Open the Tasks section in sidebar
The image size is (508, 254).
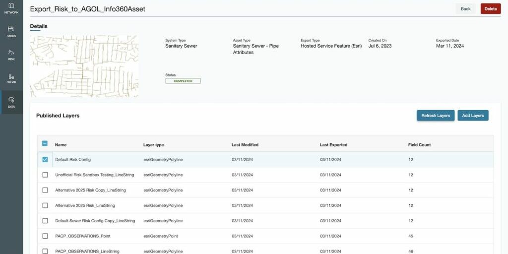tap(11, 32)
